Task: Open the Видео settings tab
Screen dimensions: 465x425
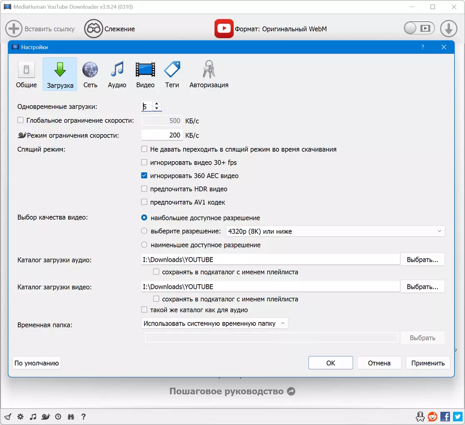Action: (x=145, y=74)
